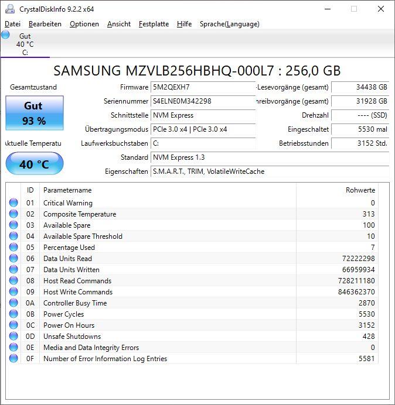Open the Datei menu

[x=12, y=24]
